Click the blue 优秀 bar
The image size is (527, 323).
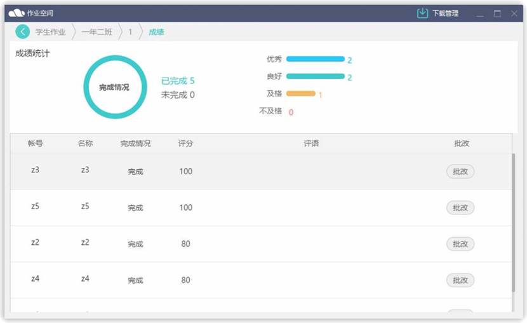click(x=316, y=59)
